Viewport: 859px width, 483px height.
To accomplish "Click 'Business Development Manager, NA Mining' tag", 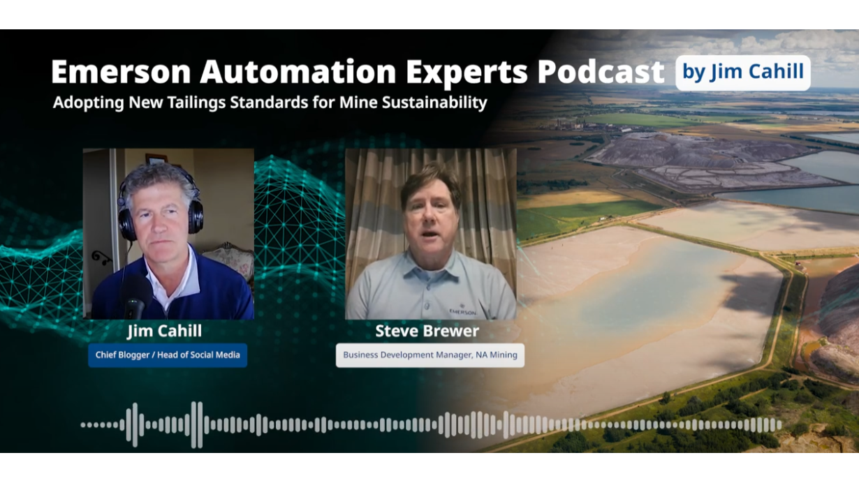I will pos(430,355).
